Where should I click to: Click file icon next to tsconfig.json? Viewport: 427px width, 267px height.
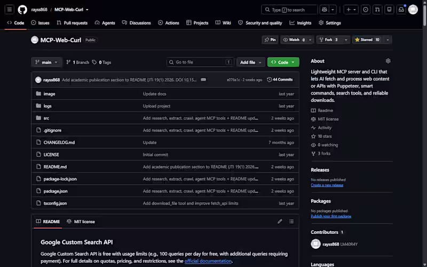(38, 203)
